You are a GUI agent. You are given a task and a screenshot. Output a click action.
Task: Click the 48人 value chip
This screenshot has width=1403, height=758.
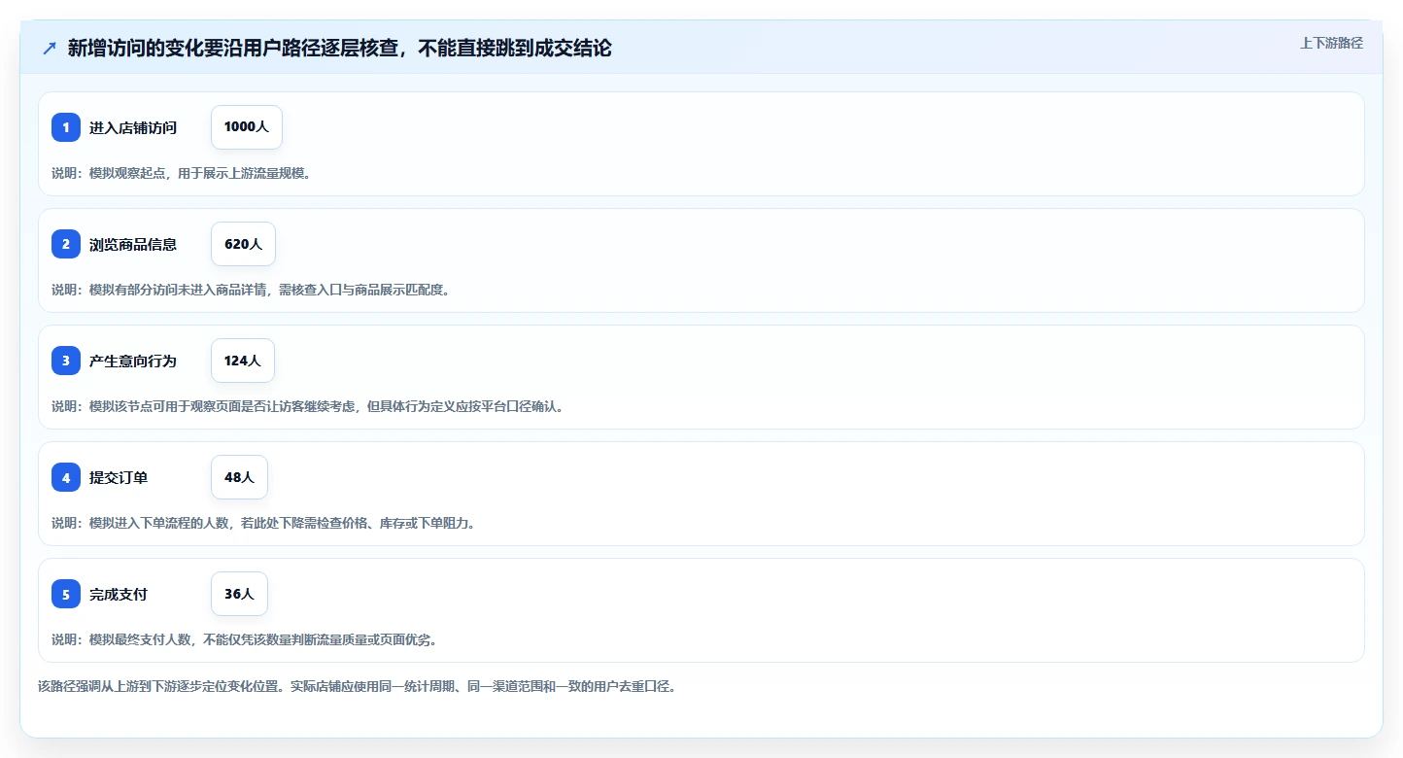coord(239,477)
